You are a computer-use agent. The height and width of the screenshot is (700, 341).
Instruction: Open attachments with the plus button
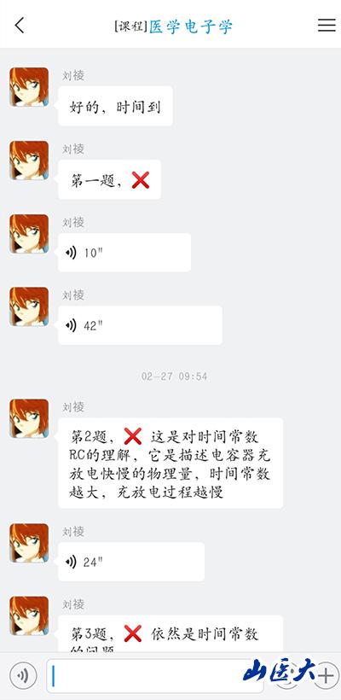click(326, 675)
